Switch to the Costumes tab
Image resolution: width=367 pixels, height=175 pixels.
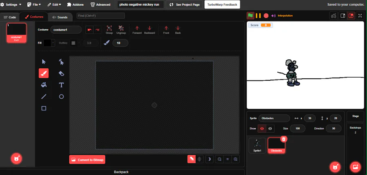34,17
